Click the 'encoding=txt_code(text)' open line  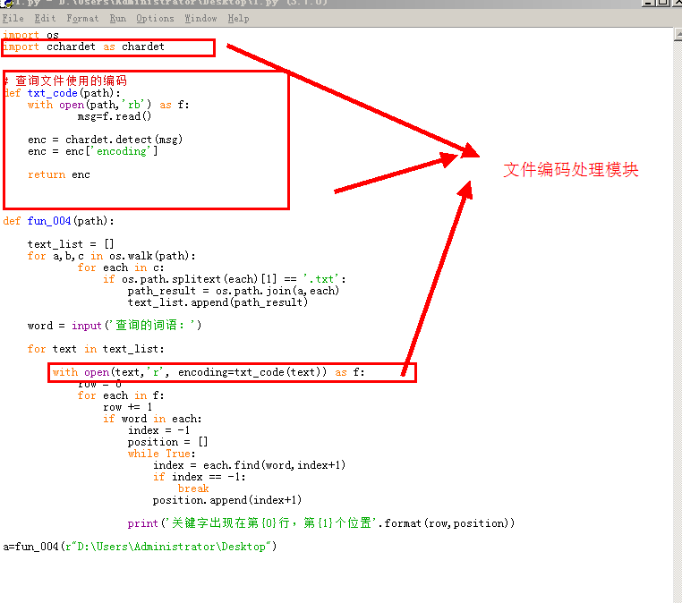pyautogui.click(x=209, y=372)
